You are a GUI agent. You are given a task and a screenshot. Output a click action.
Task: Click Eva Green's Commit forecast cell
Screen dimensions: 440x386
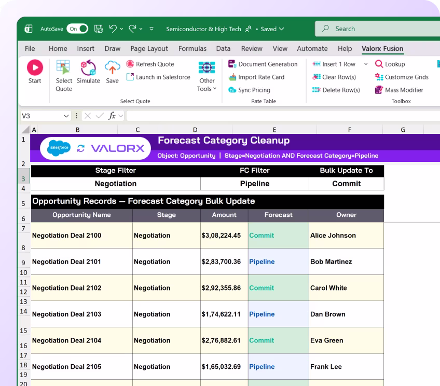(x=278, y=340)
